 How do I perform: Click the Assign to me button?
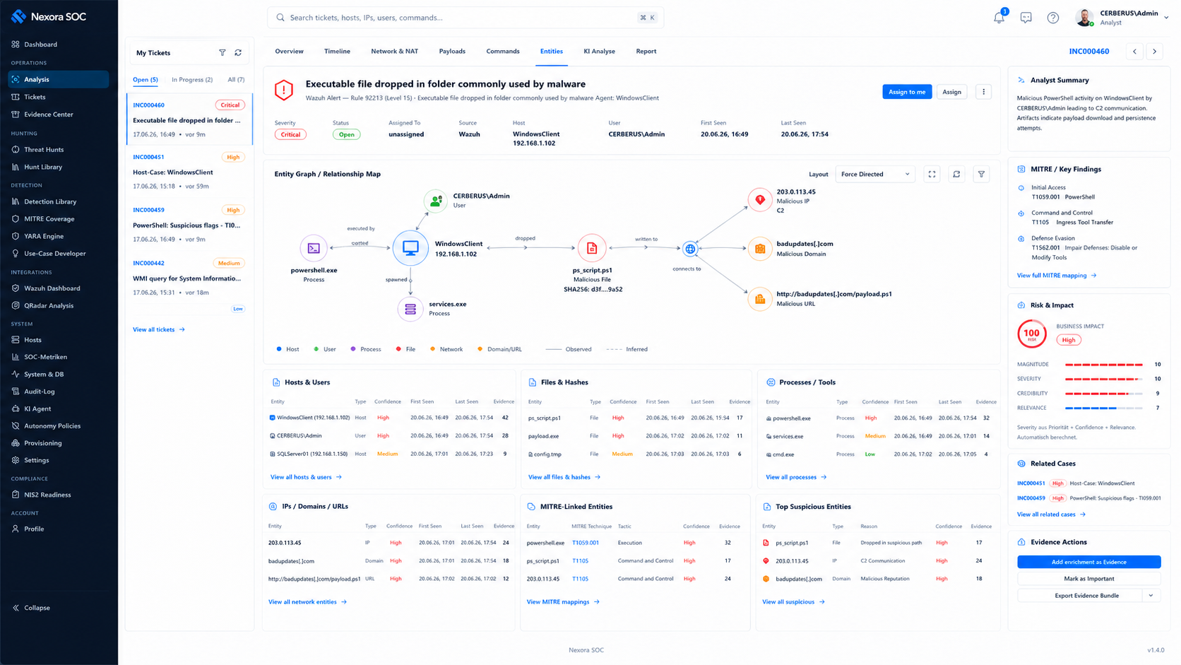907,92
